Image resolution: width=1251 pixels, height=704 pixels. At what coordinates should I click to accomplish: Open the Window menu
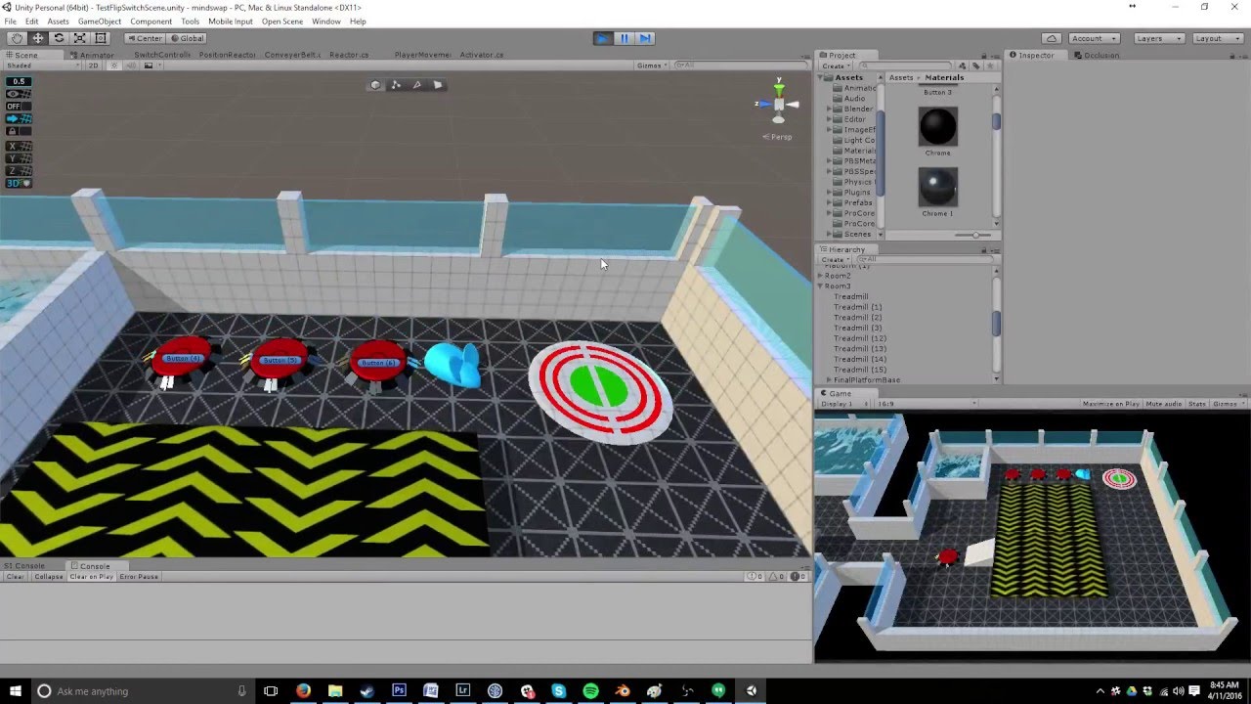point(326,22)
